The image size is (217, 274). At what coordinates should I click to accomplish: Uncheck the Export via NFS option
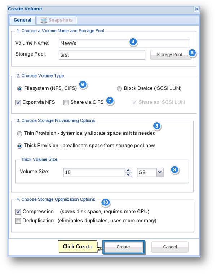[x=18, y=102]
